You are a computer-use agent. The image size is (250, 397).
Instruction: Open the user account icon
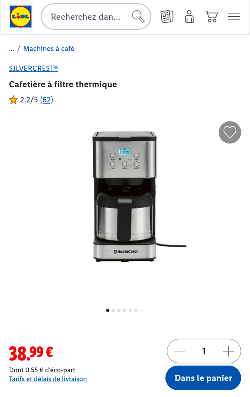(x=189, y=17)
